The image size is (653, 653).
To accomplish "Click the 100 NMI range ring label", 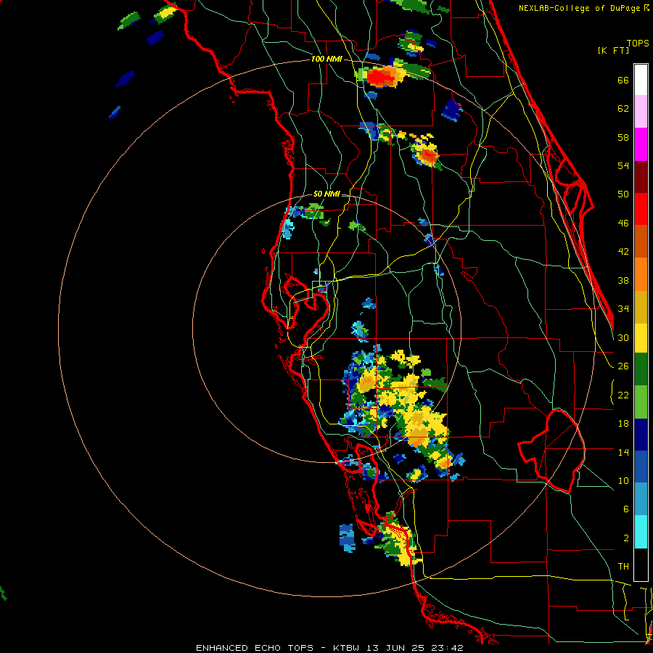I will 326,59.
